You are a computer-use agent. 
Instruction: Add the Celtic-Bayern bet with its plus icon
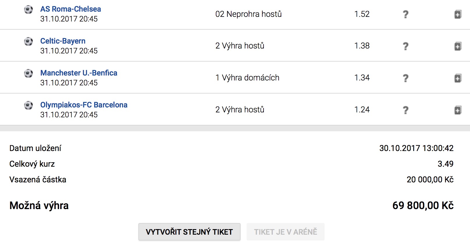[x=458, y=46]
